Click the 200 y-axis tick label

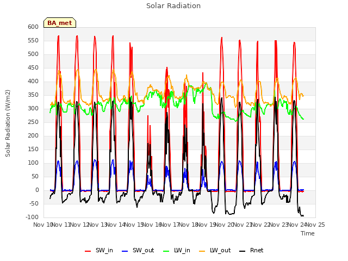33,136
